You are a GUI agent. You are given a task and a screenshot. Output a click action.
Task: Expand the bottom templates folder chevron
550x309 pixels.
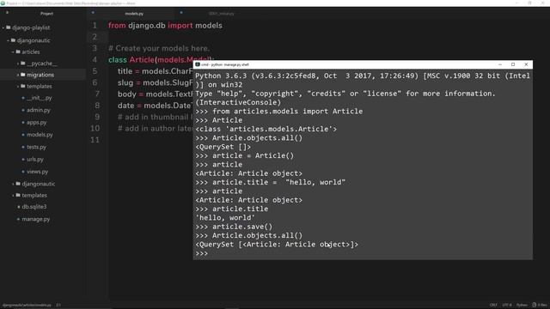[x=14, y=195]
